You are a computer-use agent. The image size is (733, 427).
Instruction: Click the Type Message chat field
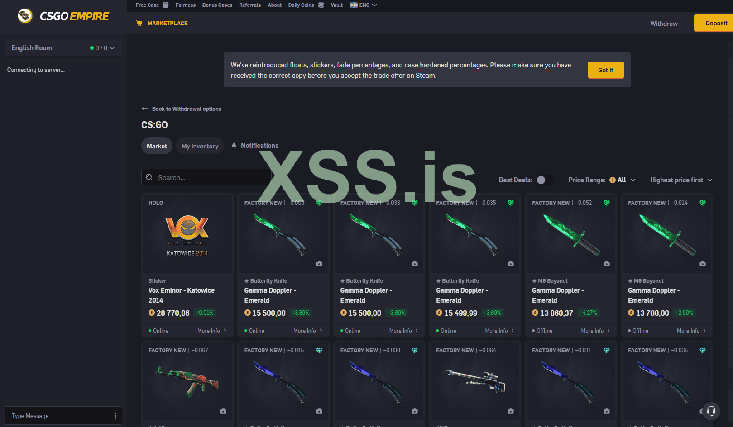(x=63, y=416)
